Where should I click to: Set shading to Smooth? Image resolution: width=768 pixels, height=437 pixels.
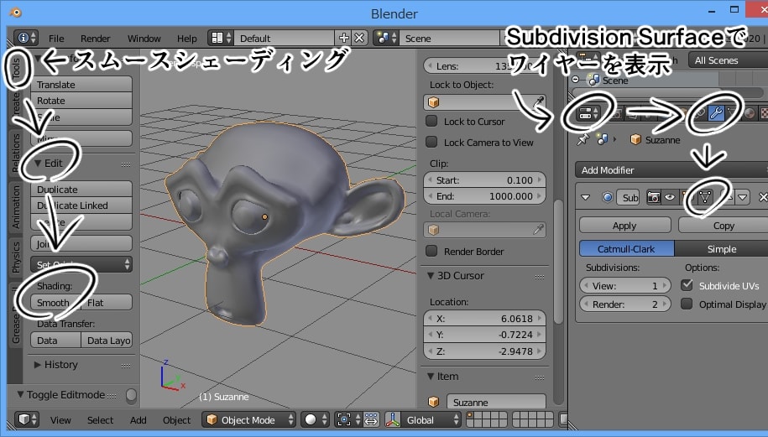click(55, 303)
